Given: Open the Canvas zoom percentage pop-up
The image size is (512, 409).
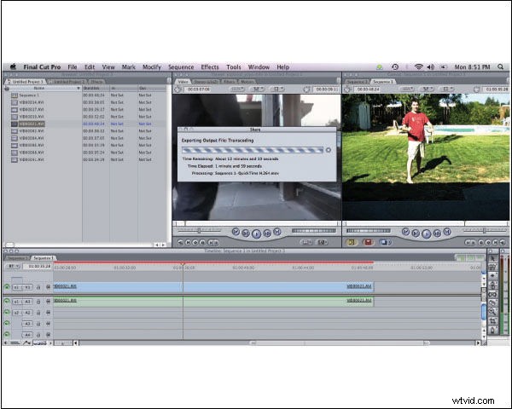Looking at the screenshot, I should (408, 89).
